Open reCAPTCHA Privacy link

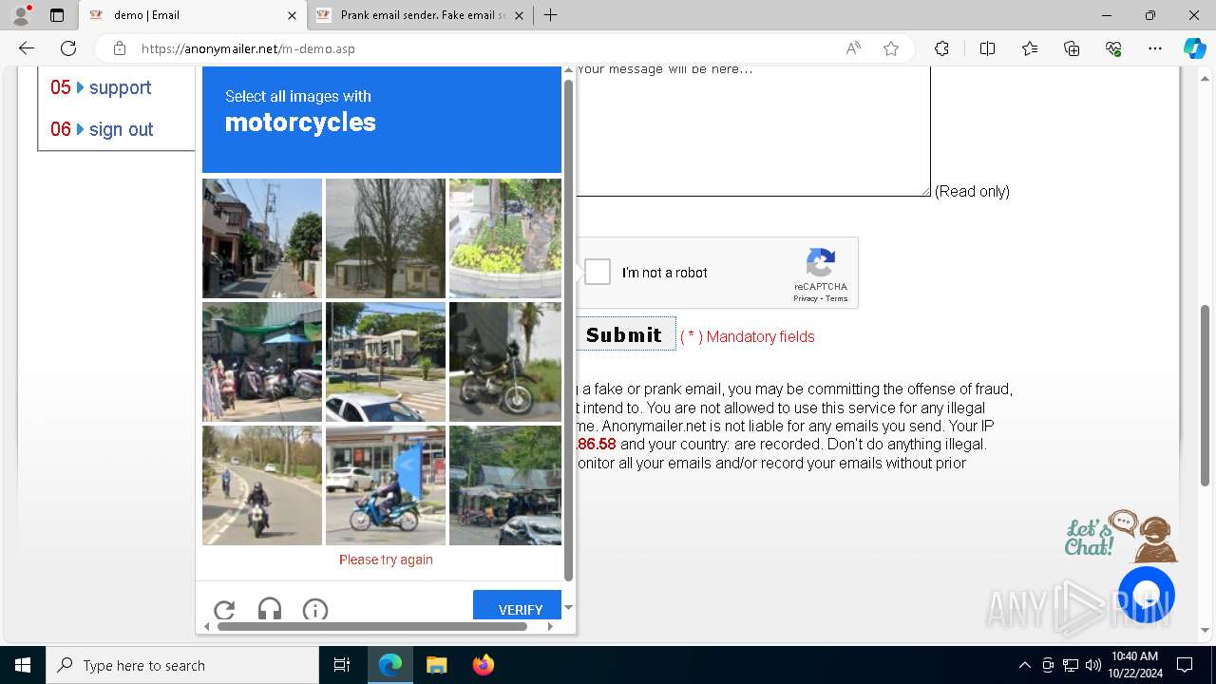pos(806,298)
